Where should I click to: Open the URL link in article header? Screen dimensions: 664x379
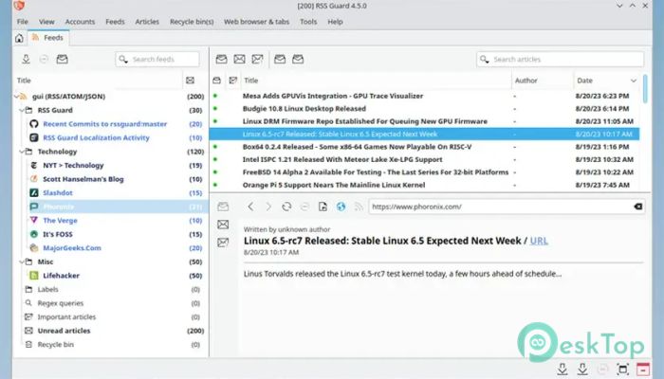coord(539,241)
